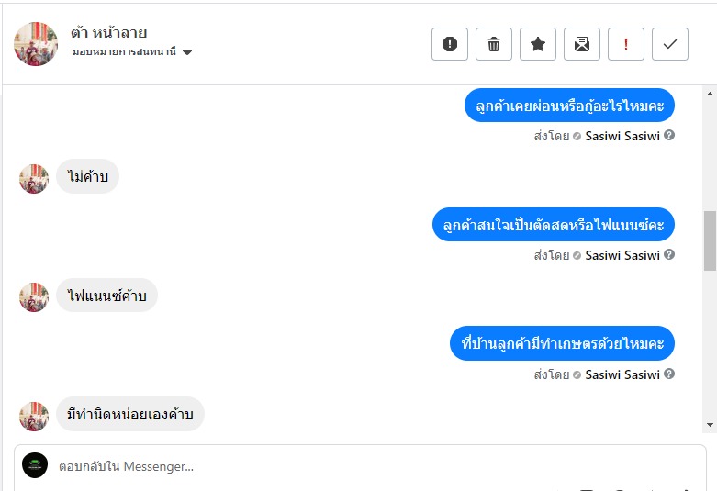Screen dimensions: 717x491
Task: Delete conversation with the trash icon
Action: pos(494,44)
